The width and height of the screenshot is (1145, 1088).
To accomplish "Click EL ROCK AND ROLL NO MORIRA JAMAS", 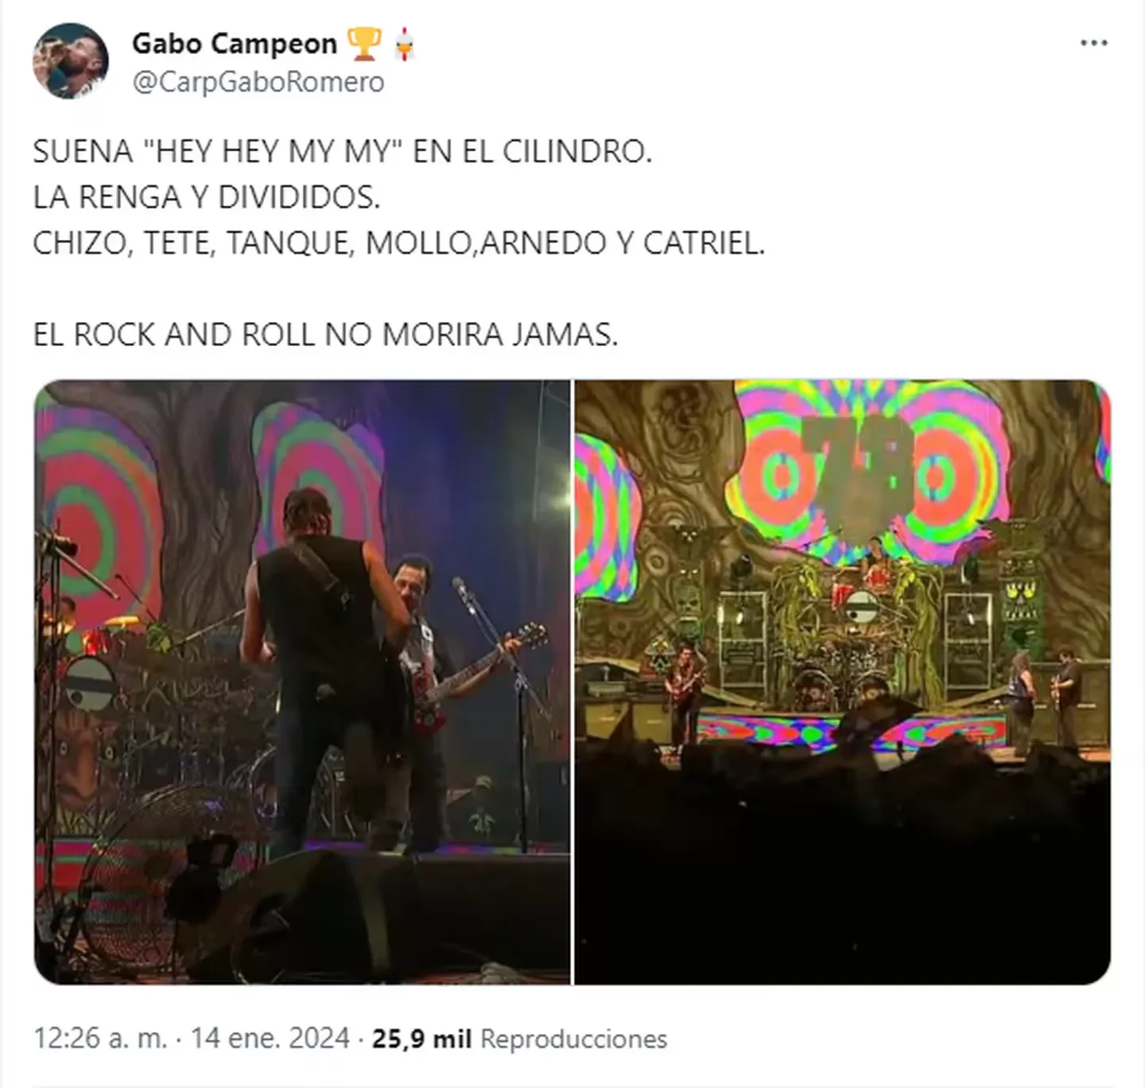I will (x=325, y=334).
